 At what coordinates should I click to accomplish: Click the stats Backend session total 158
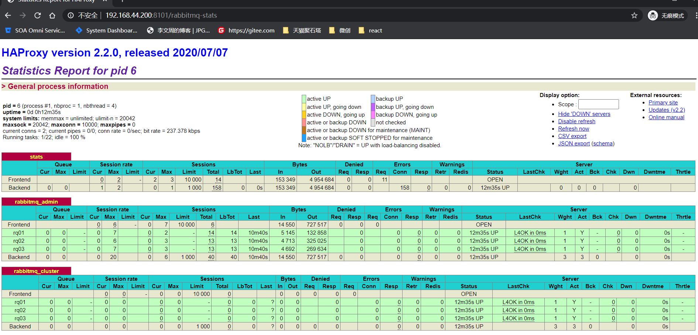(217, 188)
